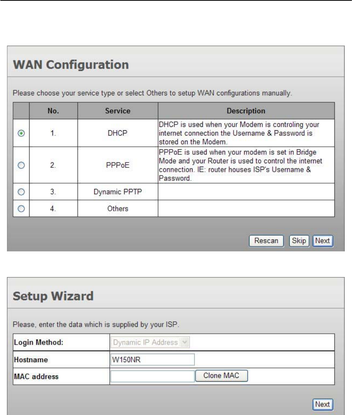Pick the Others service radio button

pyautogui.click(x=21, y=208)
